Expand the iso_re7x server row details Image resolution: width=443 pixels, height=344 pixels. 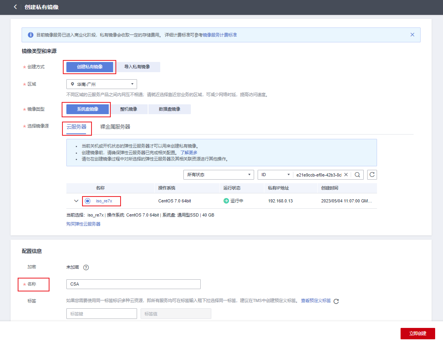pyautogui.click(x=75, y=201)
